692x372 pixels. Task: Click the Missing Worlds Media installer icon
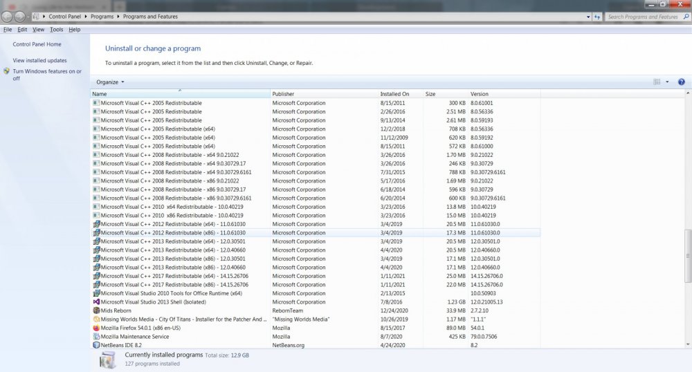[96, 319]
